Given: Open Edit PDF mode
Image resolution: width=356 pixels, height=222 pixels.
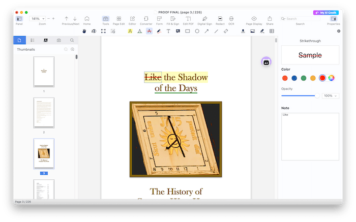Looking at the screenshot, I should [x=188, y=20].
